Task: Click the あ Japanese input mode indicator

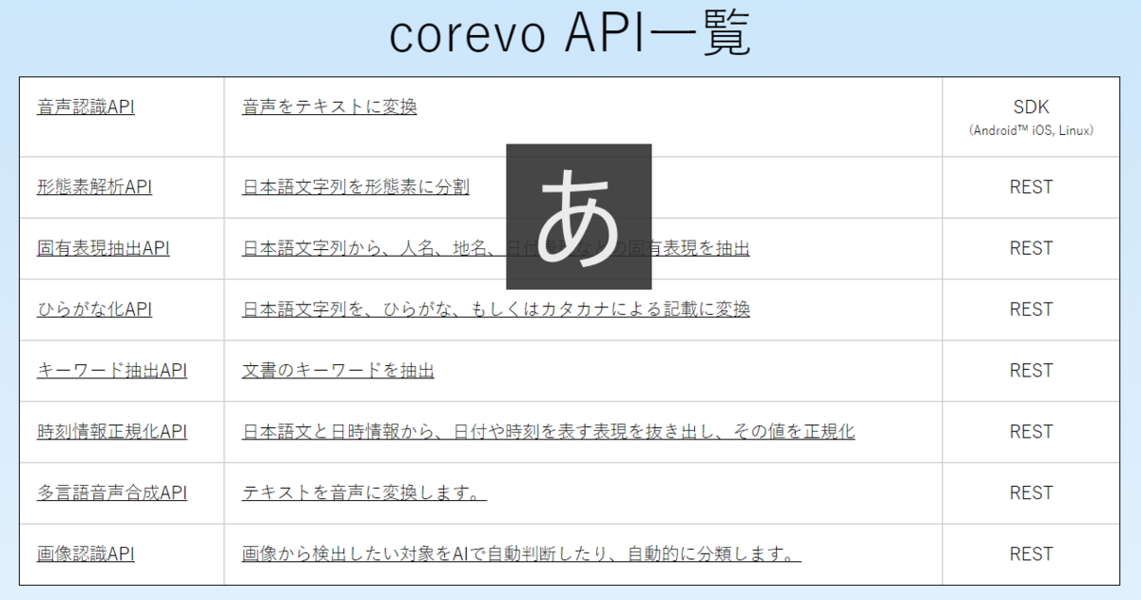Action: tap(578, 217)
